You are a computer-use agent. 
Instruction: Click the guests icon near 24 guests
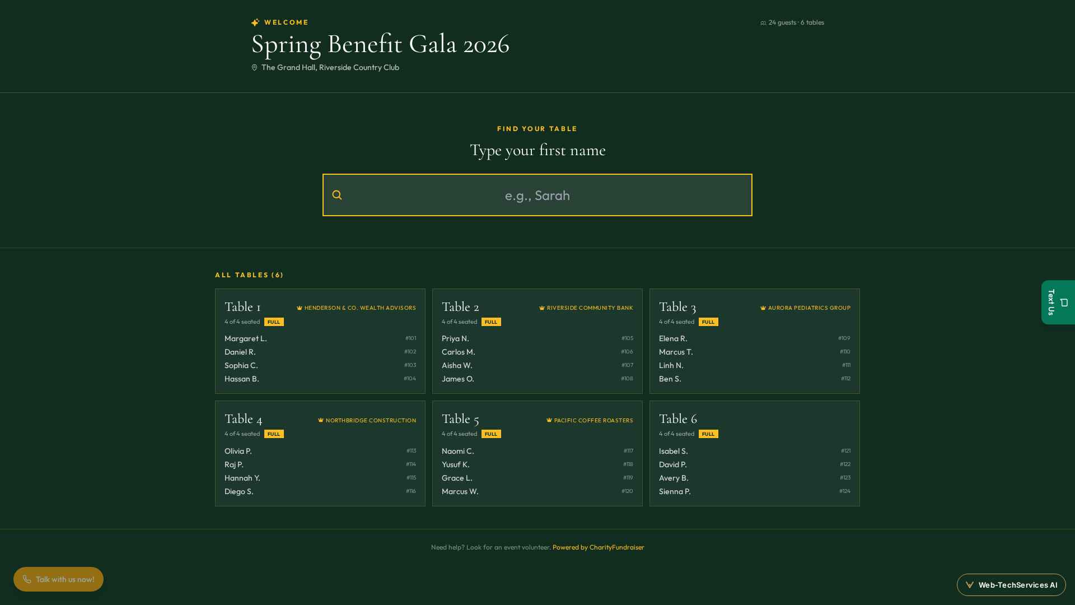pos(763,23)
